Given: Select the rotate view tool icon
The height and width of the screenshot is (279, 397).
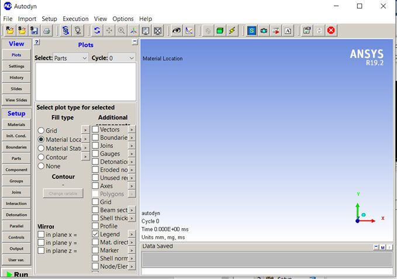Looking at the screenshot, I should [96, 30].
